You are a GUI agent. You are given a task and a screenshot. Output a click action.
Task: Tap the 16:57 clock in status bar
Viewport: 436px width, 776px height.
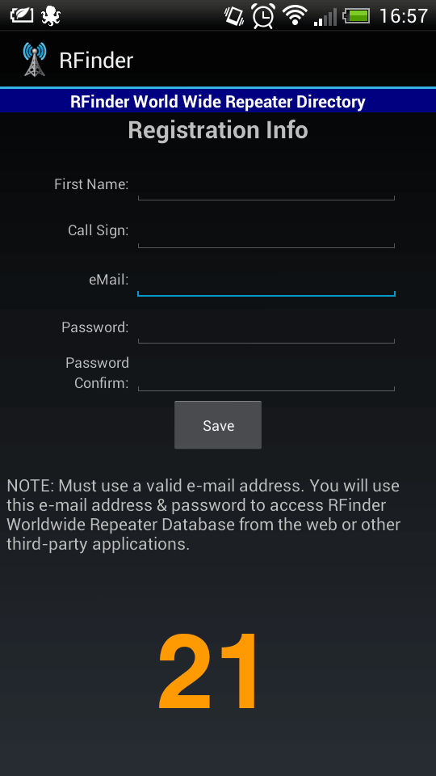click(404, 16)
